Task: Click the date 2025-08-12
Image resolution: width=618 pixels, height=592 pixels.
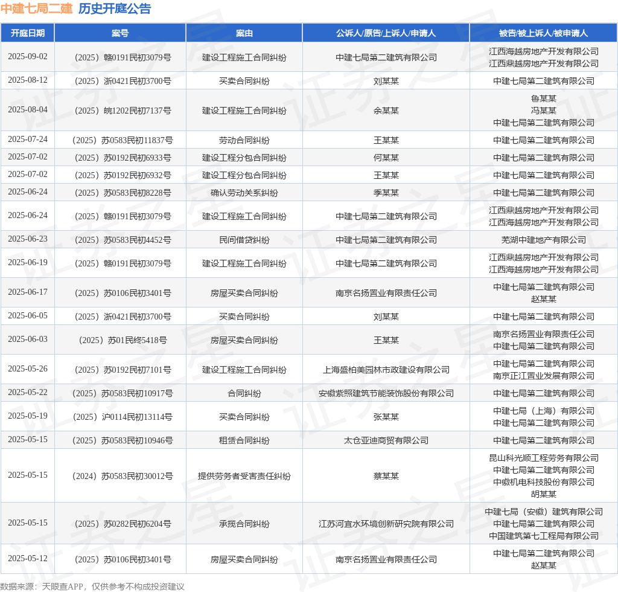Action: pyautogui.click(x=28, y=80)
